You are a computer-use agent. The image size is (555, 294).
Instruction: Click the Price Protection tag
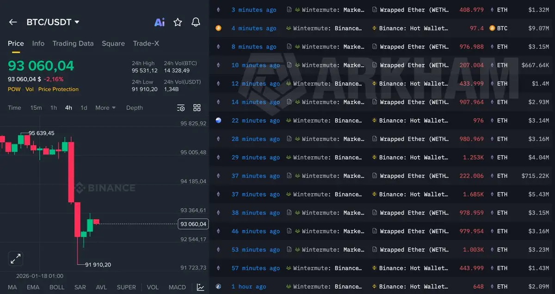coord(58,89)
